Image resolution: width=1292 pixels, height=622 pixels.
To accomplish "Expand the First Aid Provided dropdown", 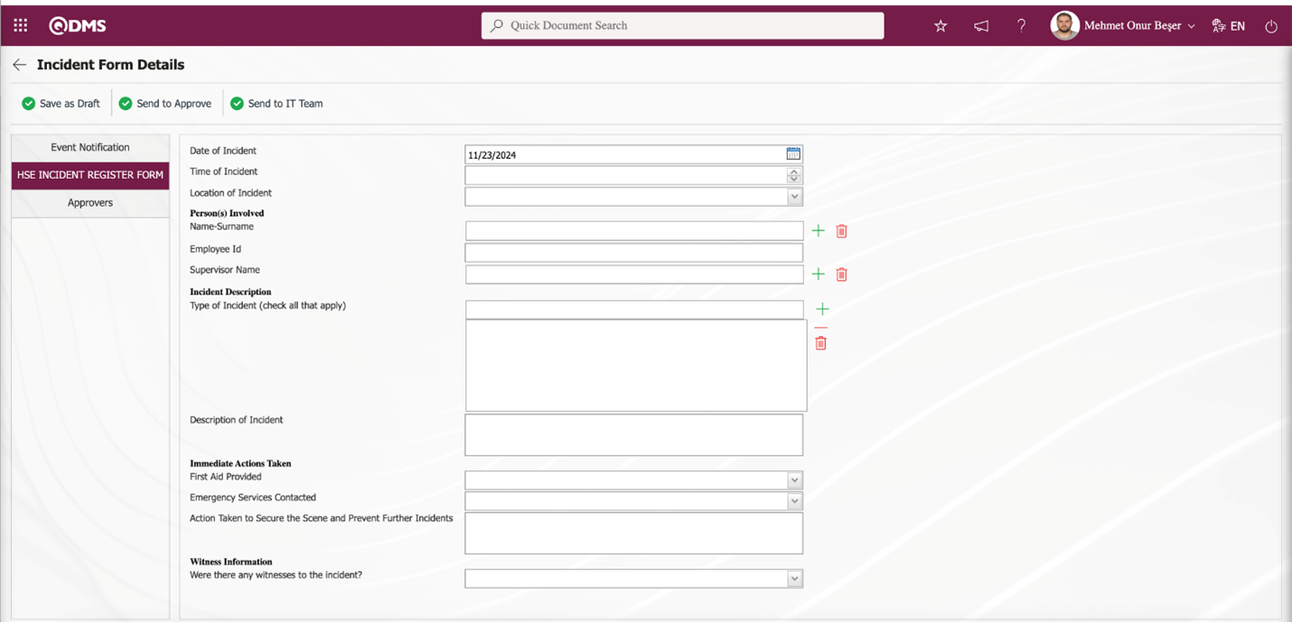I will coord(795,480).
